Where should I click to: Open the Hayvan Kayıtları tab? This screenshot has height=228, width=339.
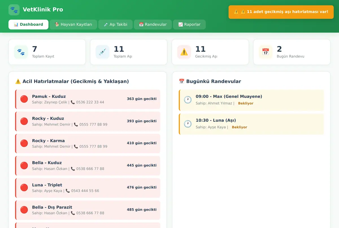click(x=73, y=24)
